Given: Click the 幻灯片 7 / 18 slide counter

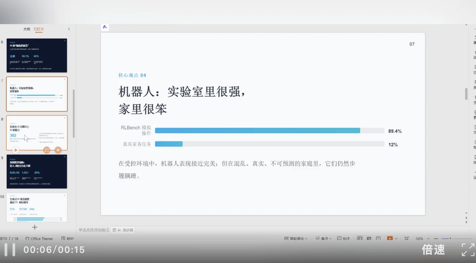Looking at the screenshot, I should coord(9,239).
